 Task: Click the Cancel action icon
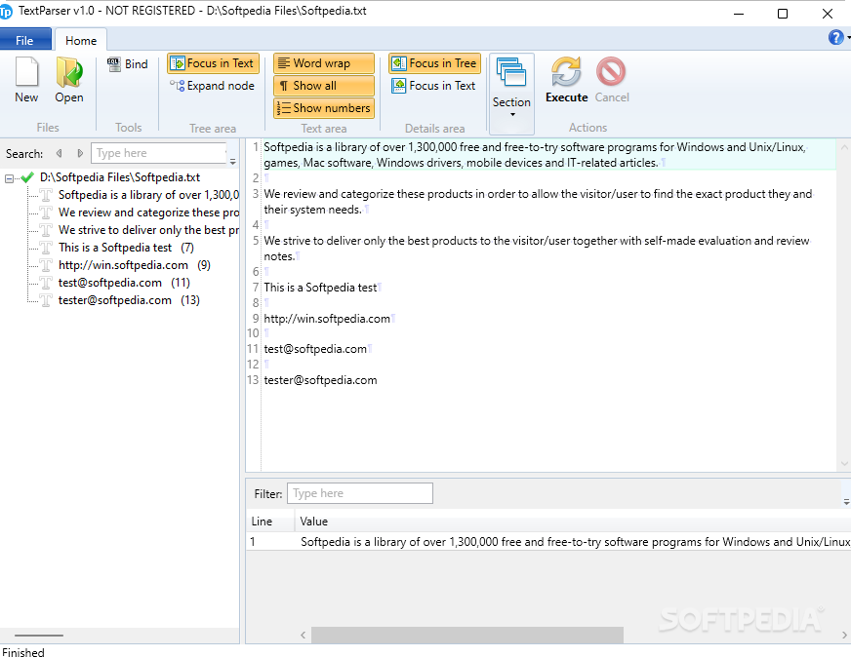[x=612, y=80]
